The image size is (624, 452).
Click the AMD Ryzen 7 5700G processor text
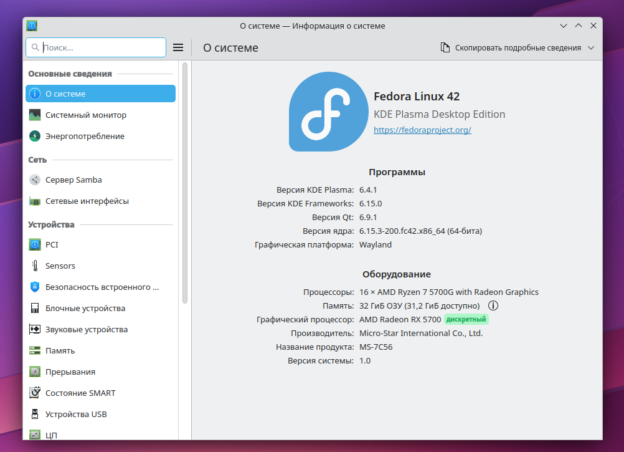[449, 292]
